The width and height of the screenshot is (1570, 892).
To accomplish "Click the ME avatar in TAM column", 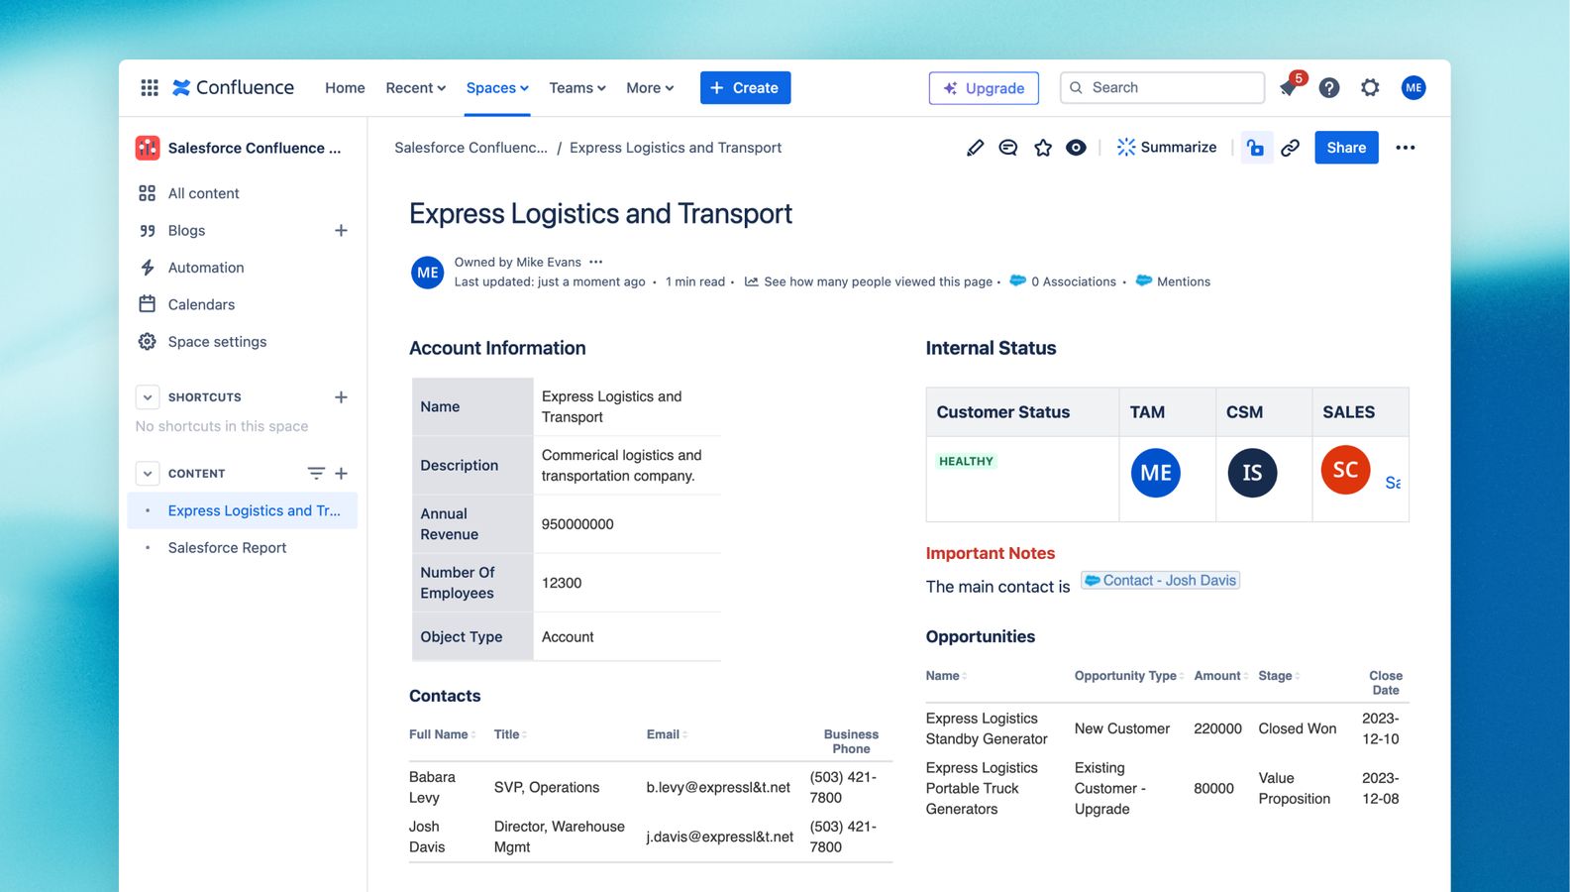I will pos(1156,473).
